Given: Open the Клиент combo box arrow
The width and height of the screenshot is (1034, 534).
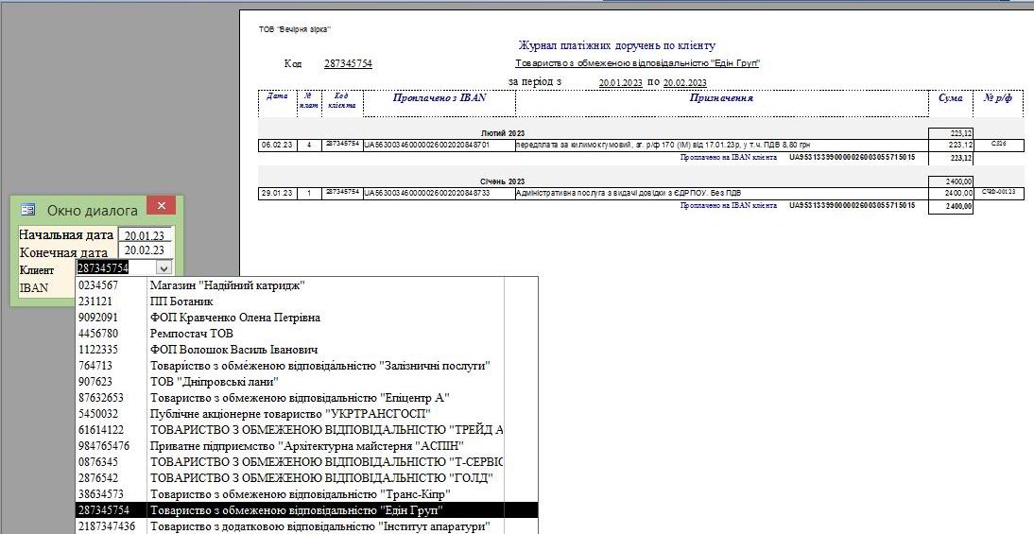Looking at the screenshot, I should (x=164, y=267).
